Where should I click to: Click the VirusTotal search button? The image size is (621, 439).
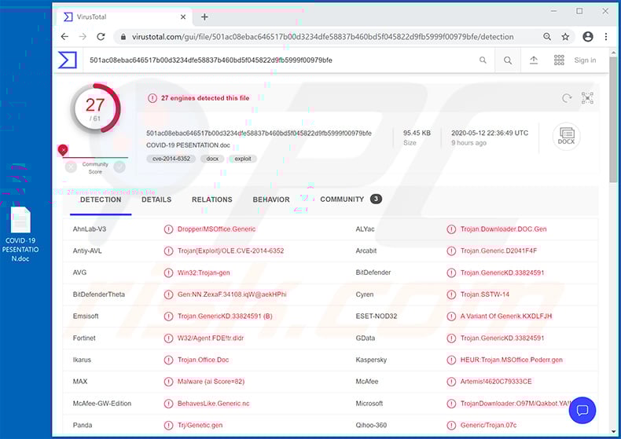point(508,60)
